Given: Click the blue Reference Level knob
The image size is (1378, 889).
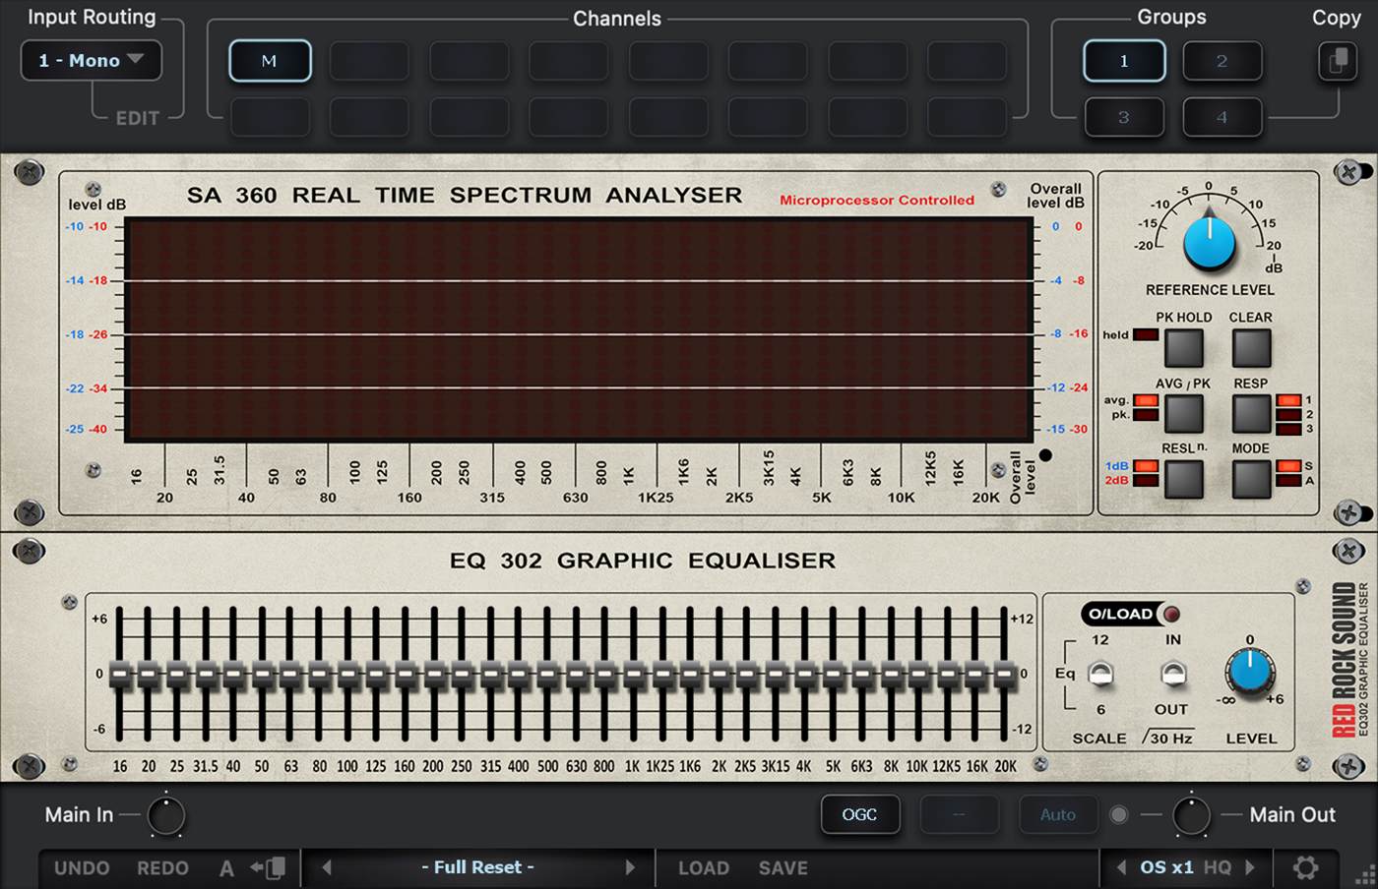Looking at the screenshot, I should point(1209,243).
